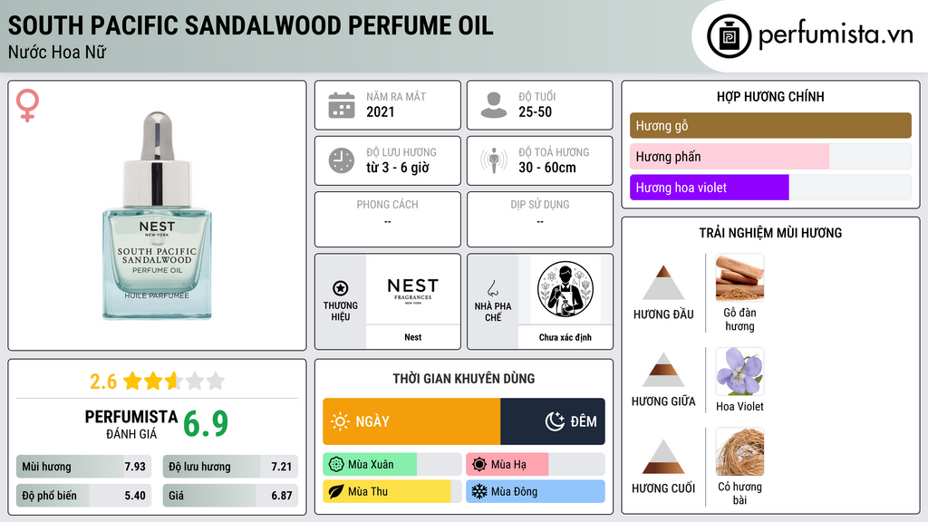The width and height of the screenshot is (928, 522).
Task: Click the Phong cách card
Action: [388, 219]
